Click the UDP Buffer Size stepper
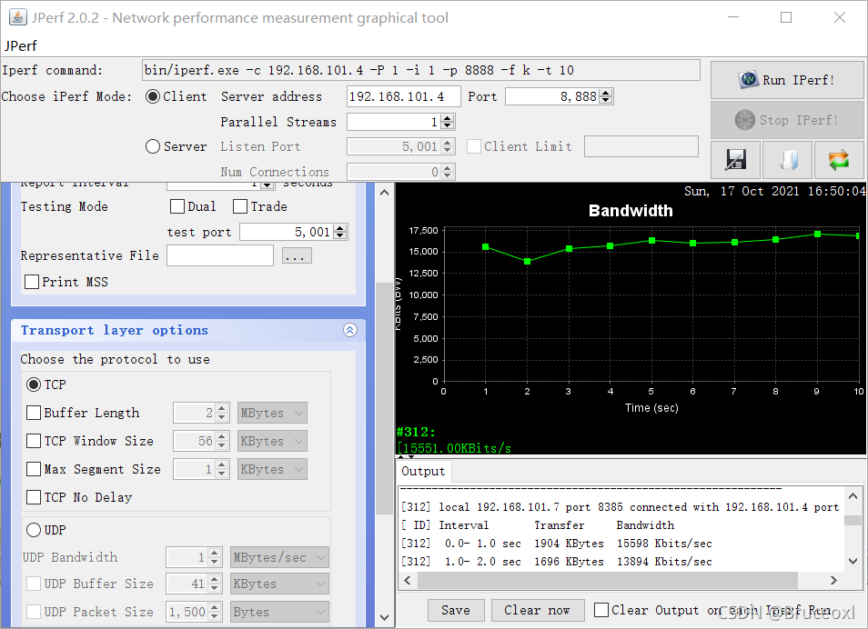 tap(214, 584)
